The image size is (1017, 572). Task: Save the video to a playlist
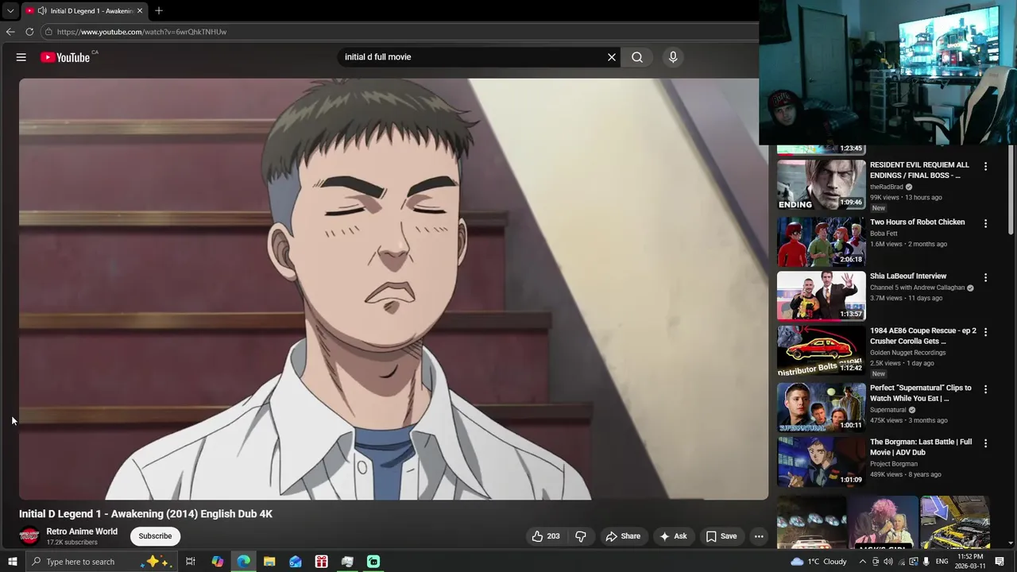click(x=721, y=536)
